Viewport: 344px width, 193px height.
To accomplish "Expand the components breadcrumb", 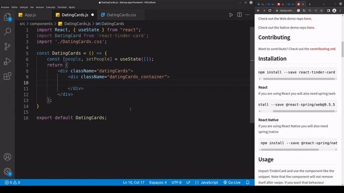I will tap(41, 24).
